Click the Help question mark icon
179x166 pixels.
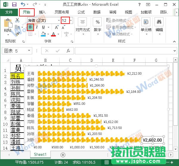[x=139, y=4]
